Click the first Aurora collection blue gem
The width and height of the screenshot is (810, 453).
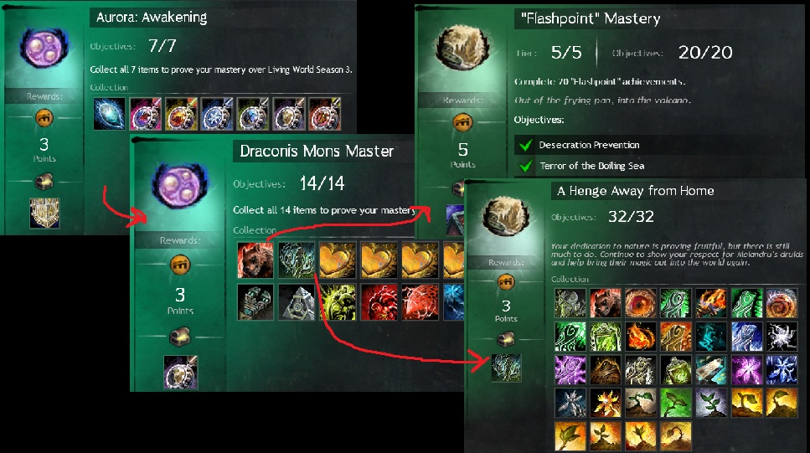pos(110,114)
